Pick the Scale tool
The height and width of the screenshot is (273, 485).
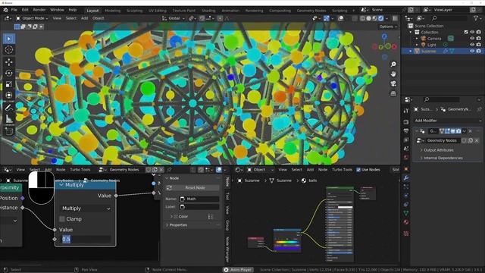coord(8,84)
